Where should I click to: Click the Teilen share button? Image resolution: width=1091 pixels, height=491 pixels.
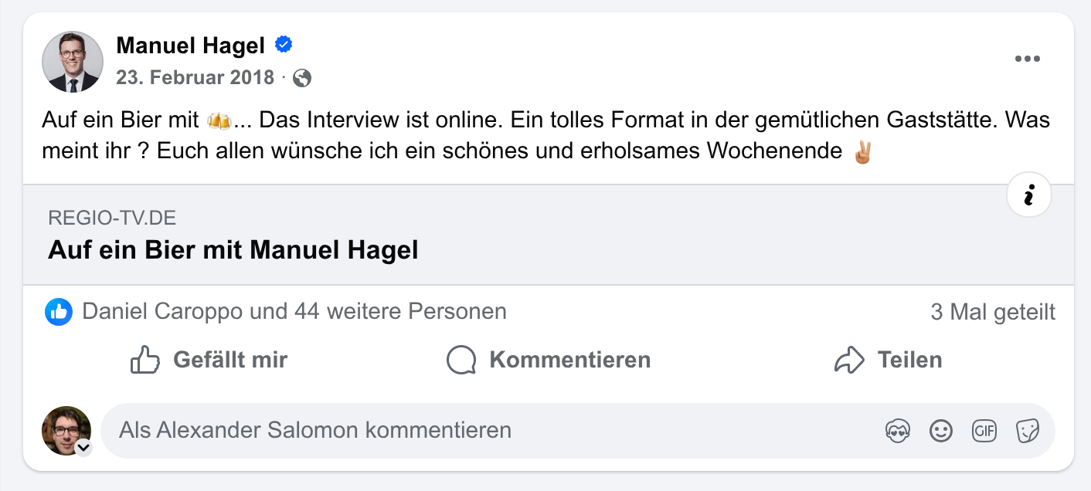(889, 360)
